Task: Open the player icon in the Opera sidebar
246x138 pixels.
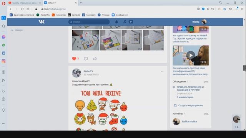Action: 3,72
